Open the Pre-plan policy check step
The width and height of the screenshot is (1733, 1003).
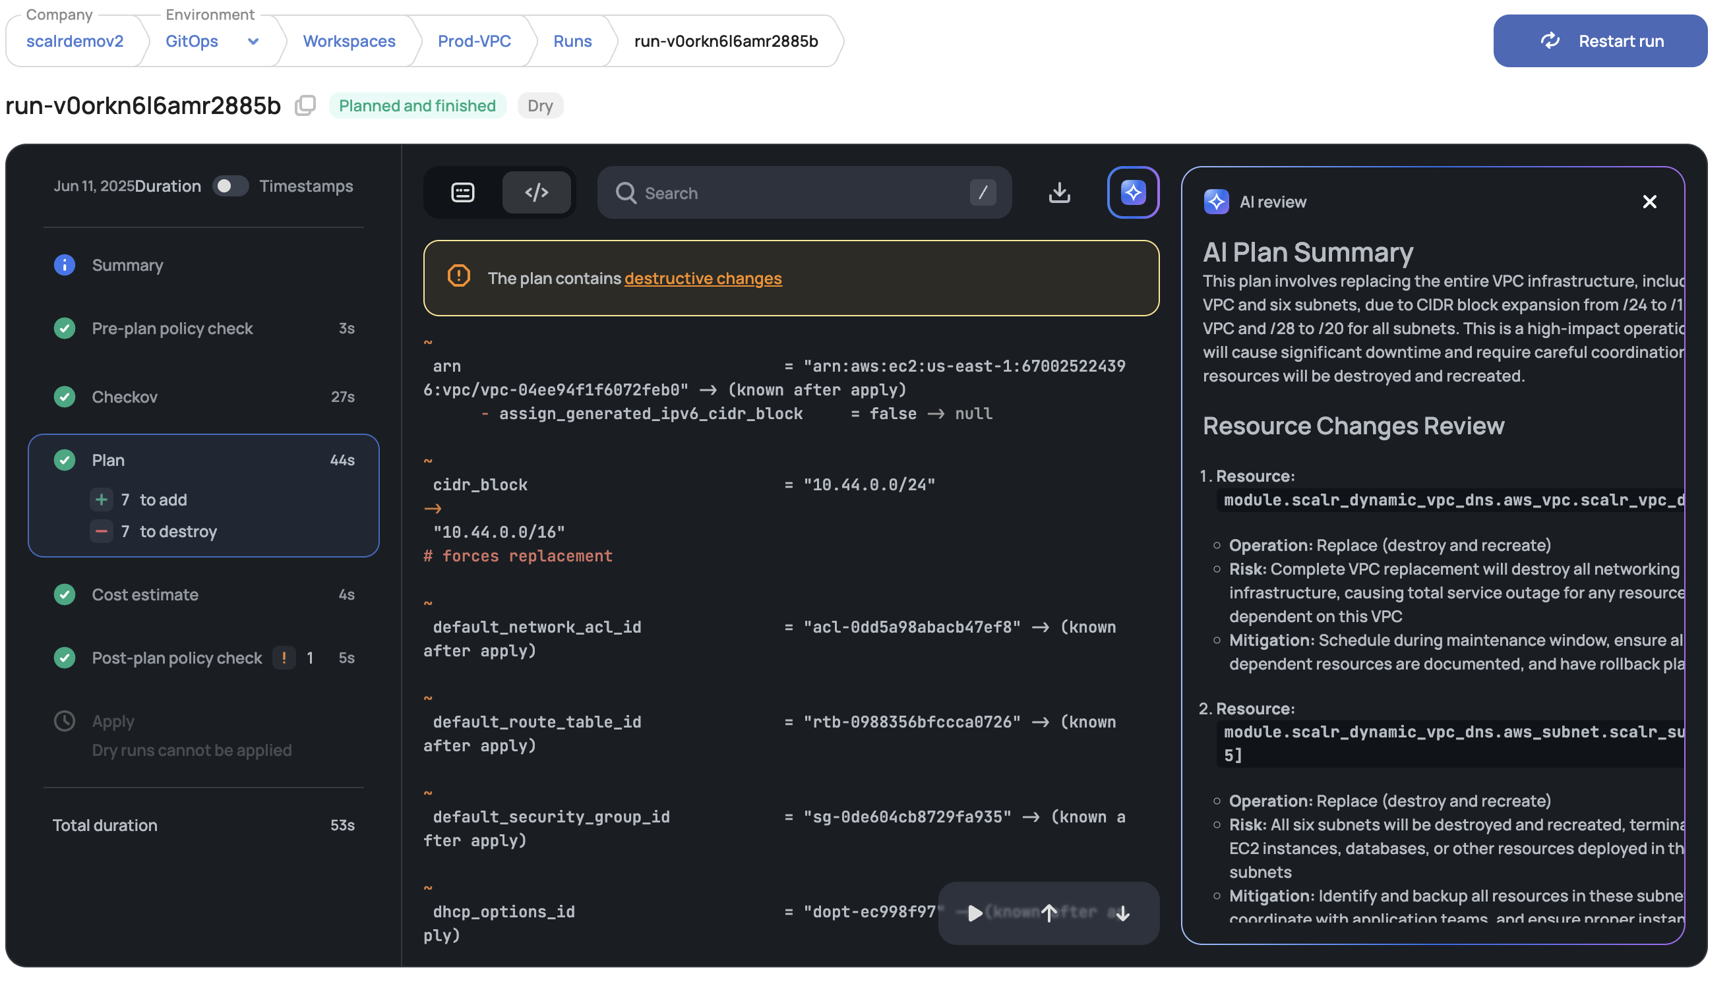tap(204, 329)
